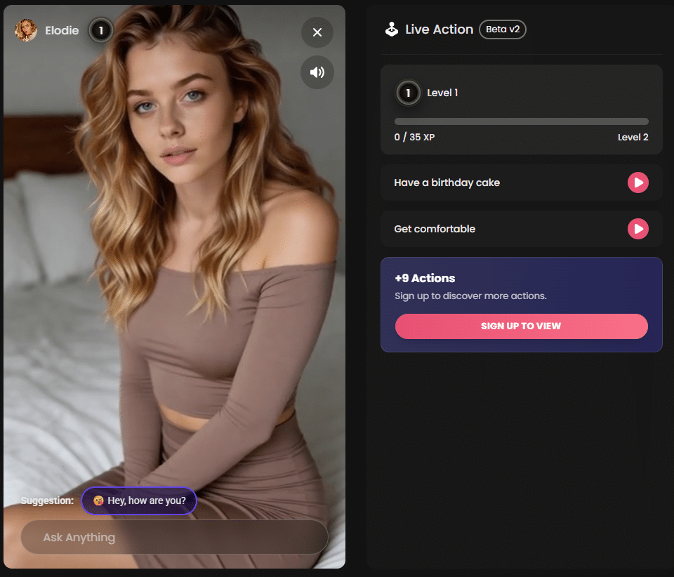Play the "Get comfortable" action

[638, 228]
